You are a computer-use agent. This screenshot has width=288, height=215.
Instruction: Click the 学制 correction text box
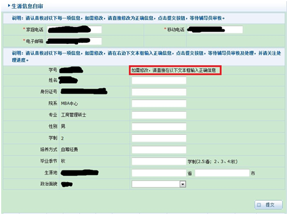[159, 138]
